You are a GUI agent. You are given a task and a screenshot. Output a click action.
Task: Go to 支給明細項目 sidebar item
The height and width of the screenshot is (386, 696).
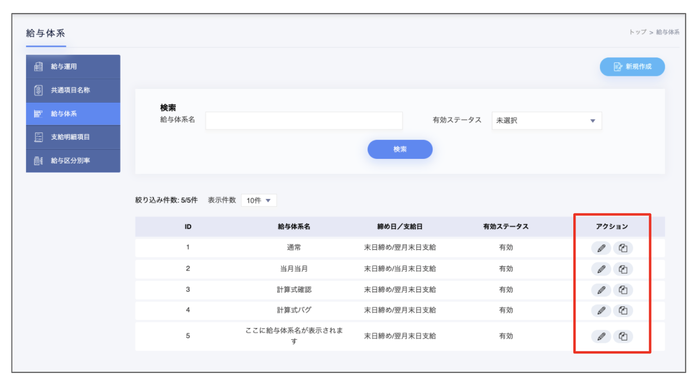coord(73,137)
